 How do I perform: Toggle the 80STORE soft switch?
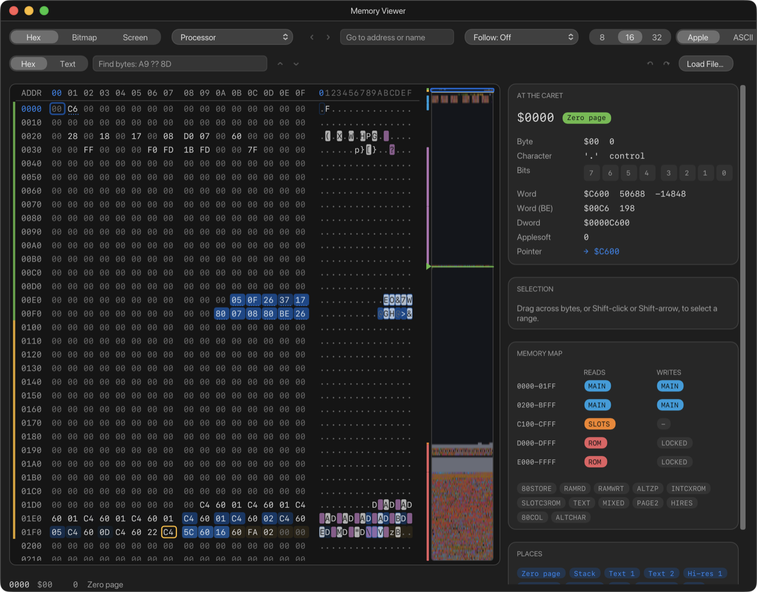click(x=536, y=489)
